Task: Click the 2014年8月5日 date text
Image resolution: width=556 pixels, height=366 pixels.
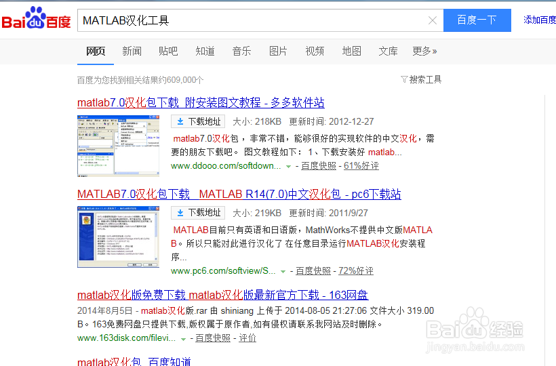Action: pyautogui.click(x=104, y=311)
